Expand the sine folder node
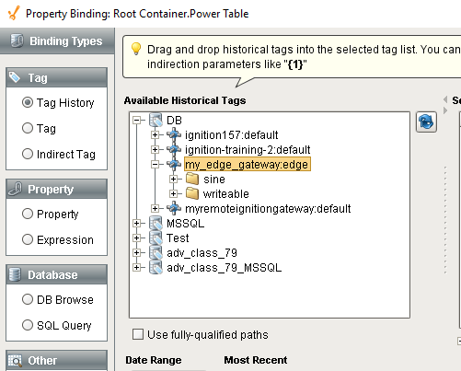Screen dimensions: 461x371 click(174, 179)
